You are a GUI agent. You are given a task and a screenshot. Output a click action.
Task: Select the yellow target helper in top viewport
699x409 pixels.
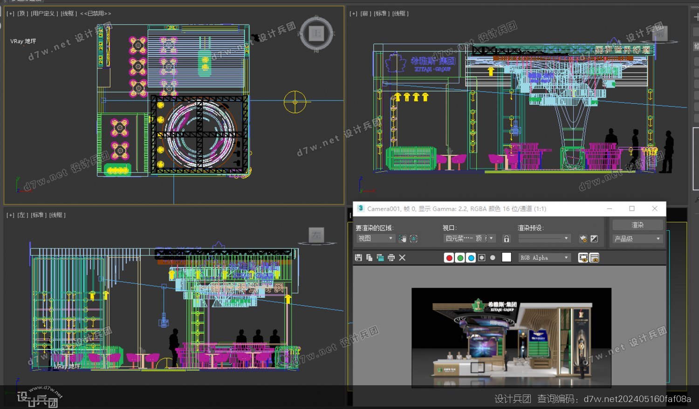click(295, 102)
